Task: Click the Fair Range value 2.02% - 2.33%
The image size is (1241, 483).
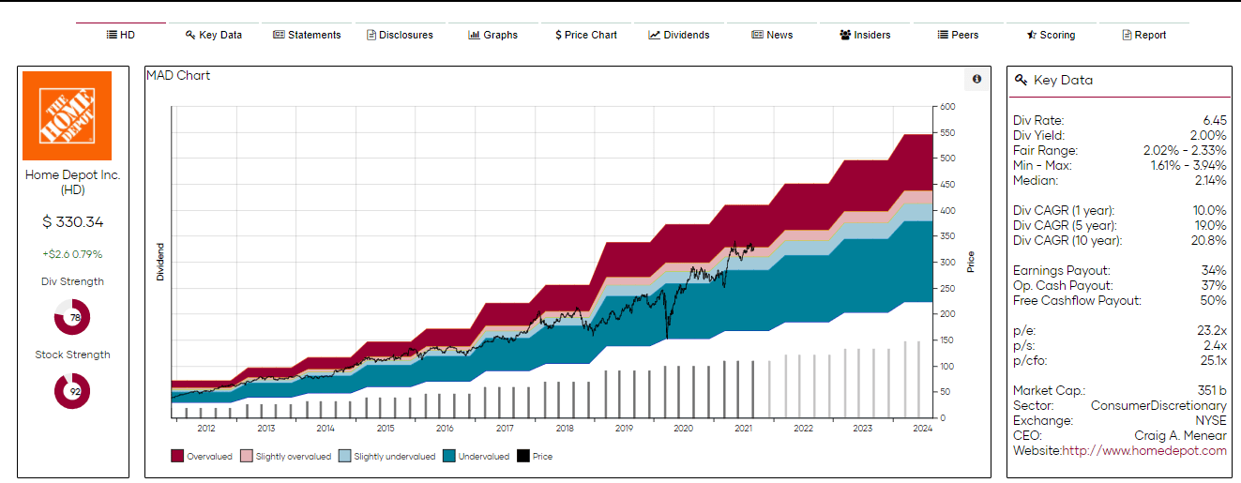Action: [x=1185, y=150]
